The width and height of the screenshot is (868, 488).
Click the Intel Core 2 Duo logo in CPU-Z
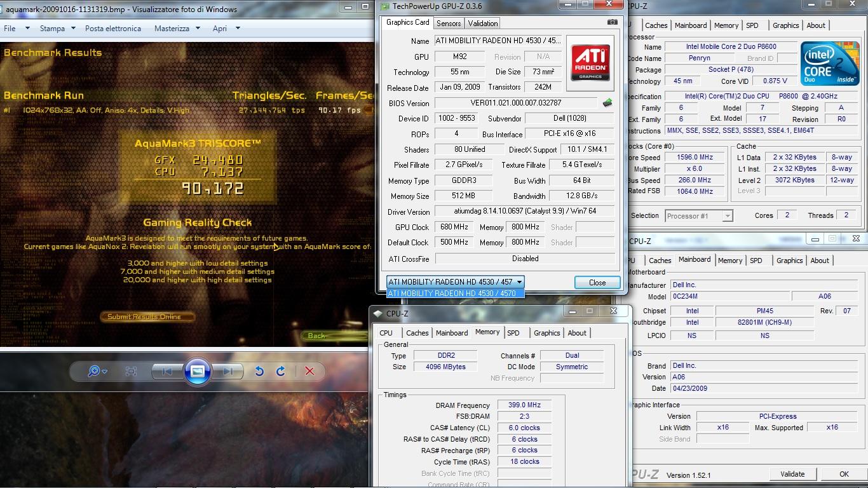click(831, 64)
